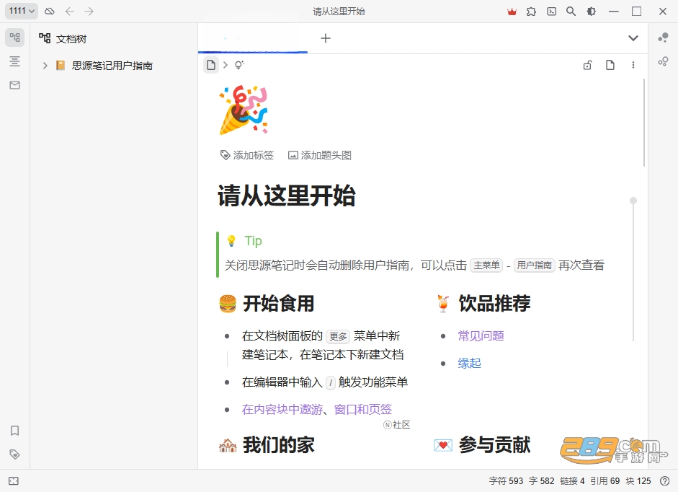Click the 块 125 status entry
Image resolution: width=678 pixels, height=492 pixels.
coord(638,480)
